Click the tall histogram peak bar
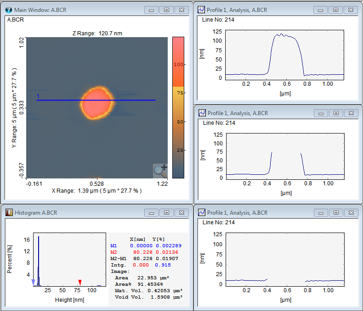 tap(39, 261)
